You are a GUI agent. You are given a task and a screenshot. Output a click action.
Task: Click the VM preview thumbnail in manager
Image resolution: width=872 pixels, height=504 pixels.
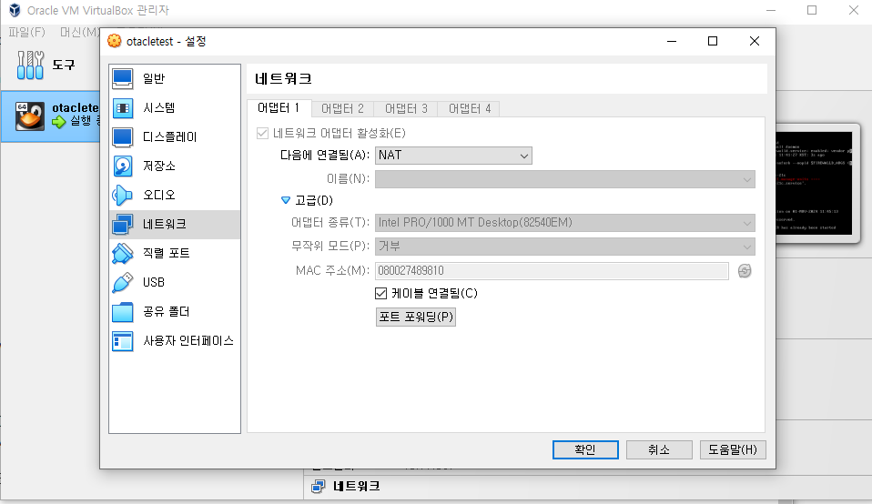point(814,183)
